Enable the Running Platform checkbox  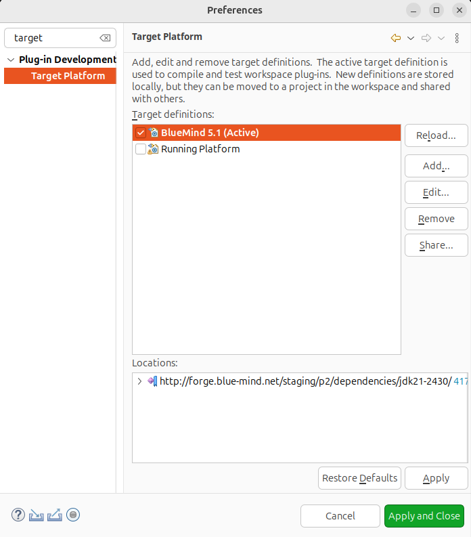click(x=141, y=149)
